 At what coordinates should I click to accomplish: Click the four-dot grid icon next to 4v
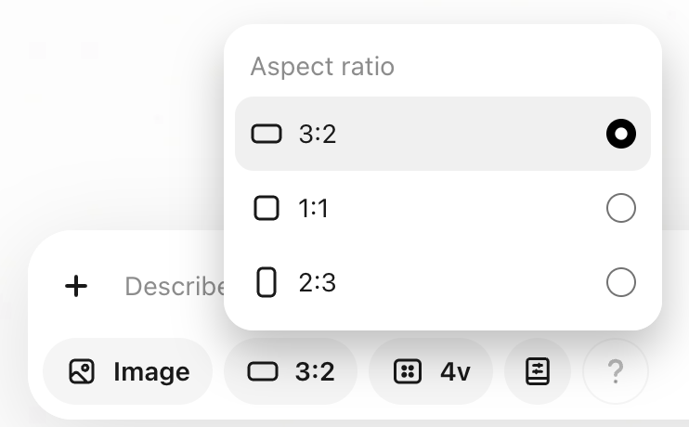point(406,372)
